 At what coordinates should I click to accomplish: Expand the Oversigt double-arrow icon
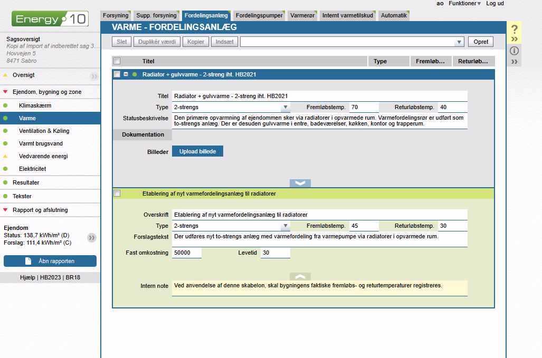[94, 76]
